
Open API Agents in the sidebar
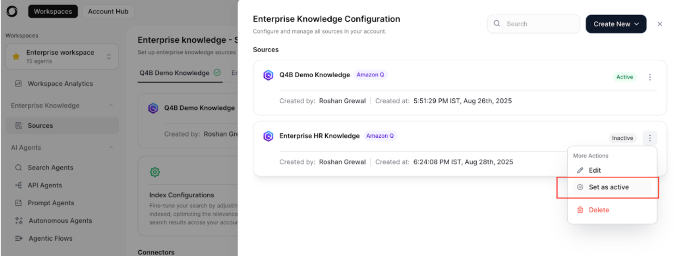[x=45, y=185]
